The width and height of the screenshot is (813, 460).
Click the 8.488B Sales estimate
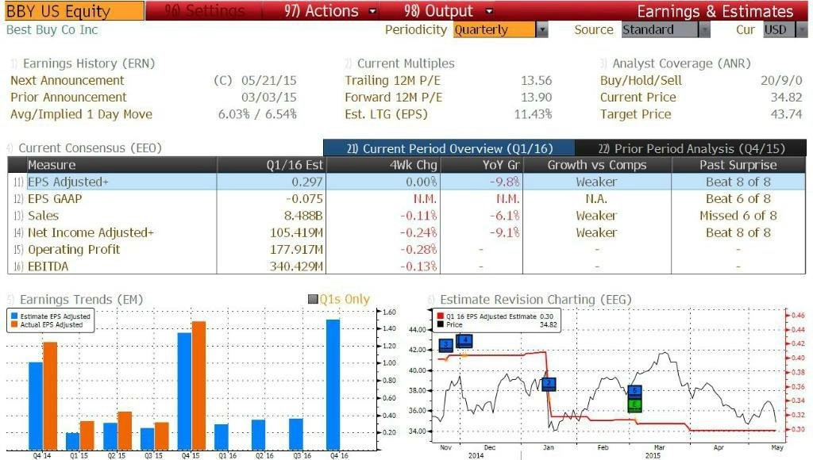[303, 216]
